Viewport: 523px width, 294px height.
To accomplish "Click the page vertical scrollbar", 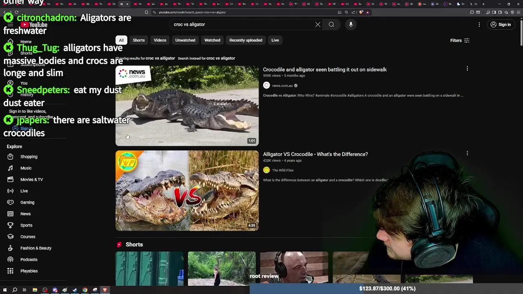I will coord(521,33).
